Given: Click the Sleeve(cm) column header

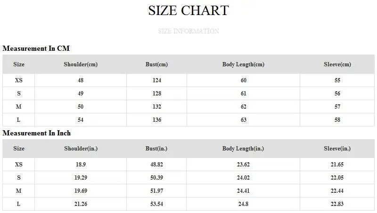Looking at the screenshot, I should coord(337,64).
